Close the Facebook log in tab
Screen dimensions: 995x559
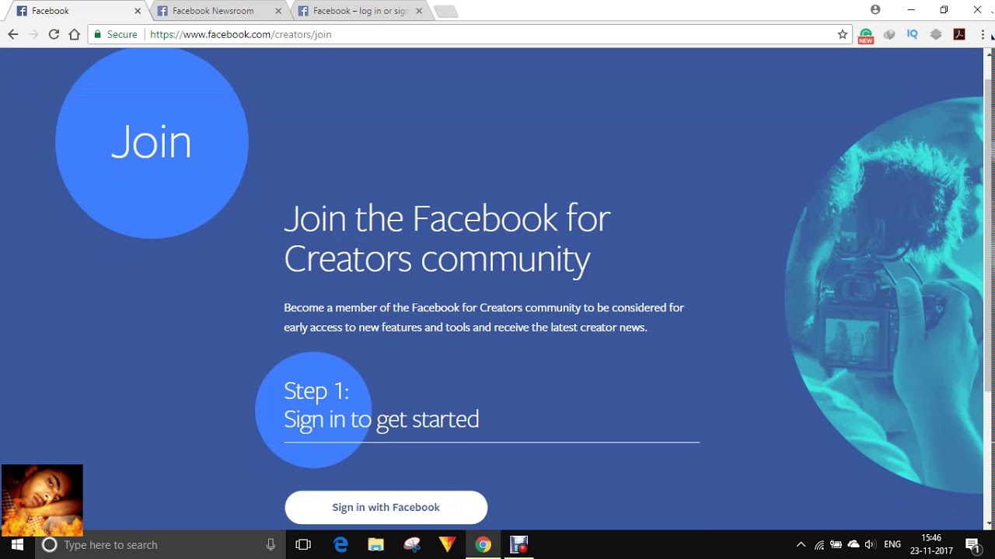point(419,11)
